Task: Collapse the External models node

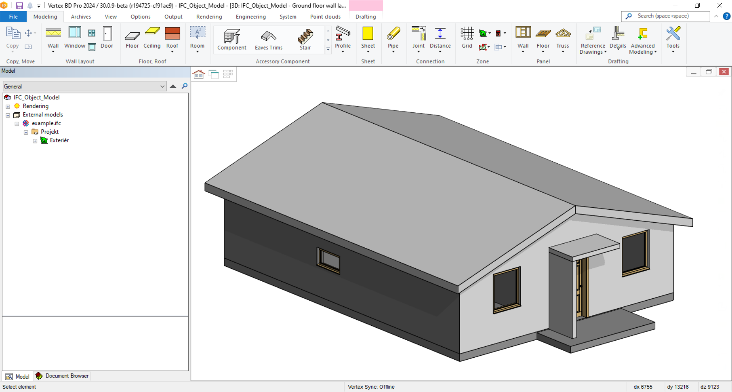Action: (8, 115)
